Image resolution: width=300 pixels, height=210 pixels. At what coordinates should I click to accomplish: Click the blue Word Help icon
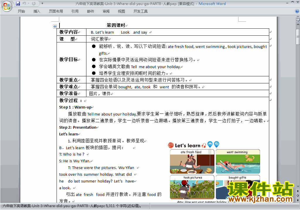[x=297, y=11]
